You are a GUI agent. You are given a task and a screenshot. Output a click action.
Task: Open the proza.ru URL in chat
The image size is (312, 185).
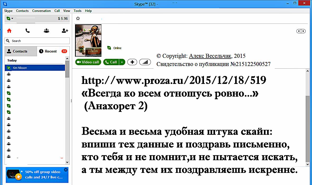tap(174, 80)
